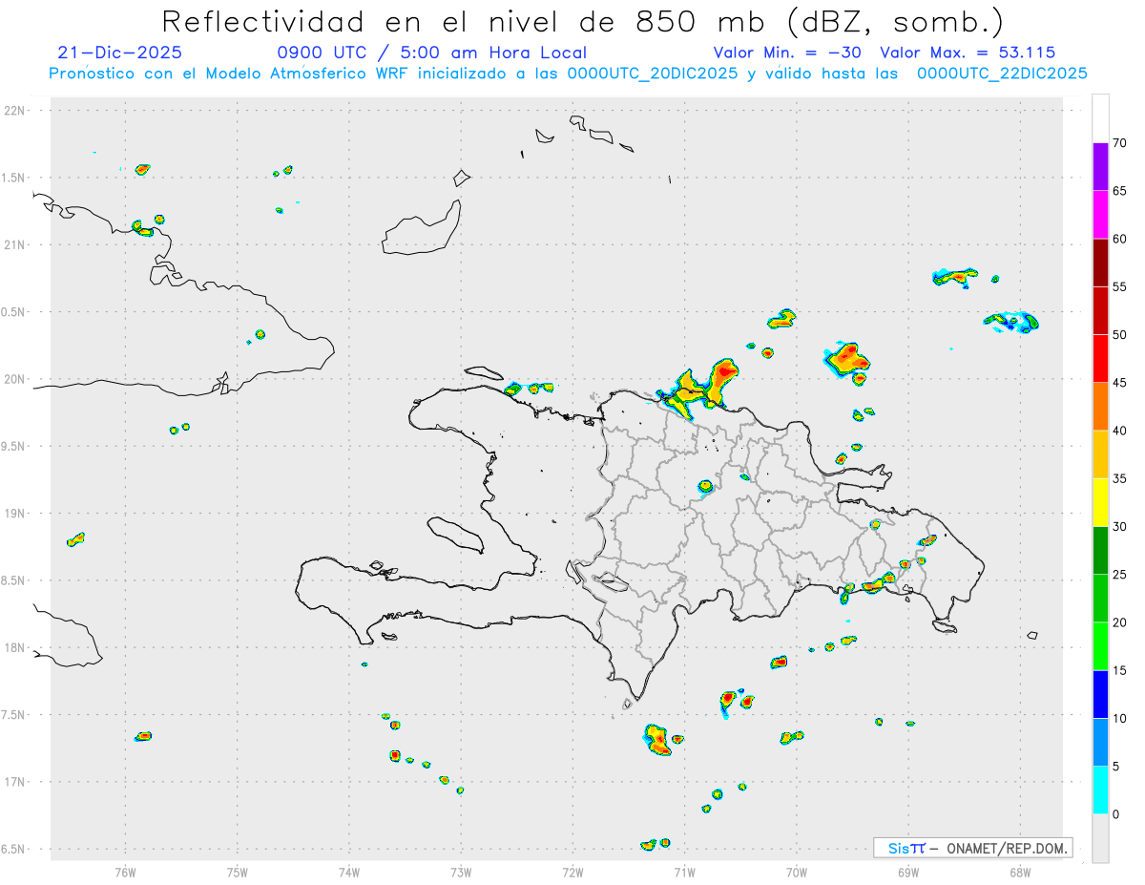Viewport: 1145px width, 885px height.
Task: Click the bright red 45–50 dBZ colorbar segment
Action: click(x=1100, y=359)
